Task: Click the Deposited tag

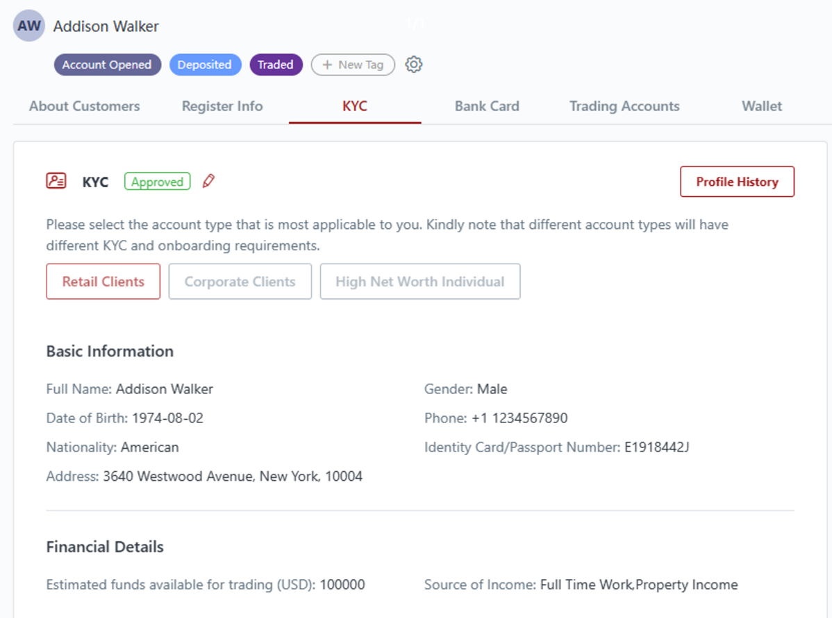Action: point(204,65)
